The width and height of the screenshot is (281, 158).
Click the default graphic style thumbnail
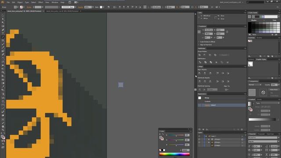pos(250,64)
